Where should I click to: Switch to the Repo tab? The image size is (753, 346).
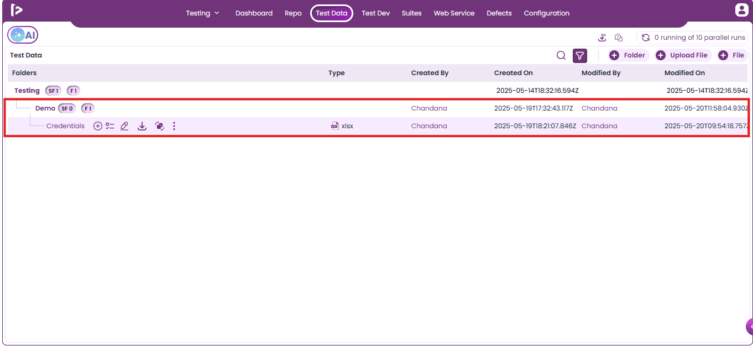click(x=293, y=13)
